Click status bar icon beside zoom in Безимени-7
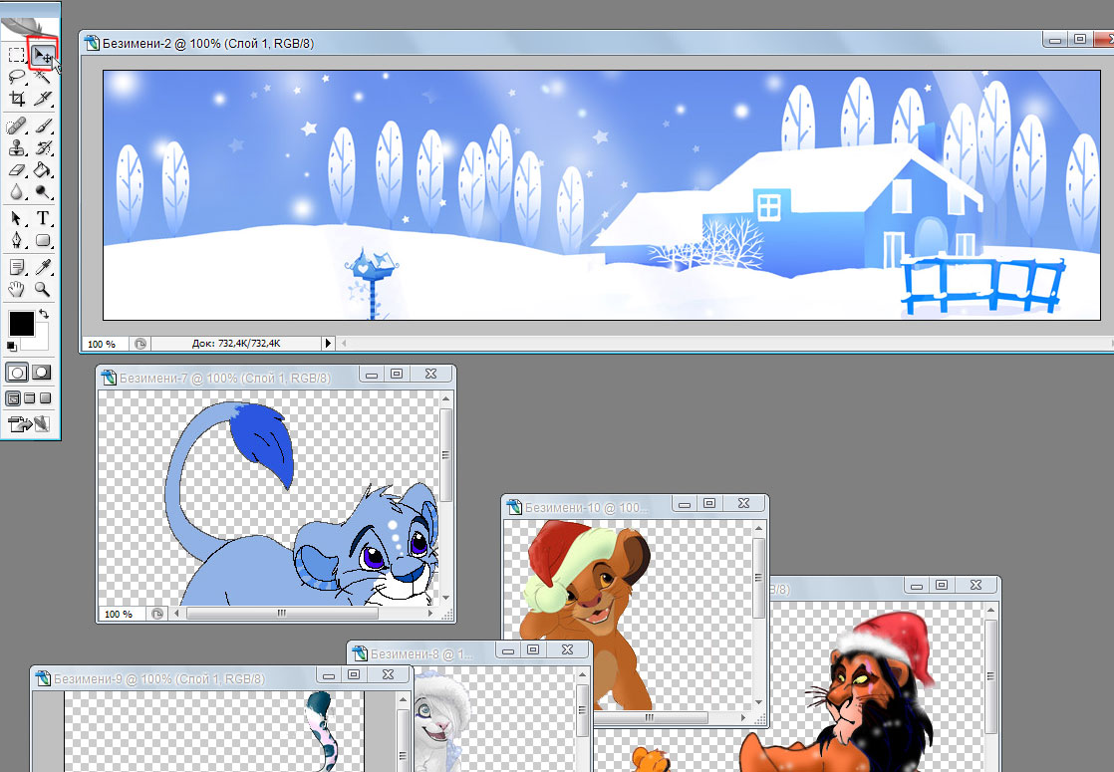This screenshot has width=1114, height=772. click(157, 614)
